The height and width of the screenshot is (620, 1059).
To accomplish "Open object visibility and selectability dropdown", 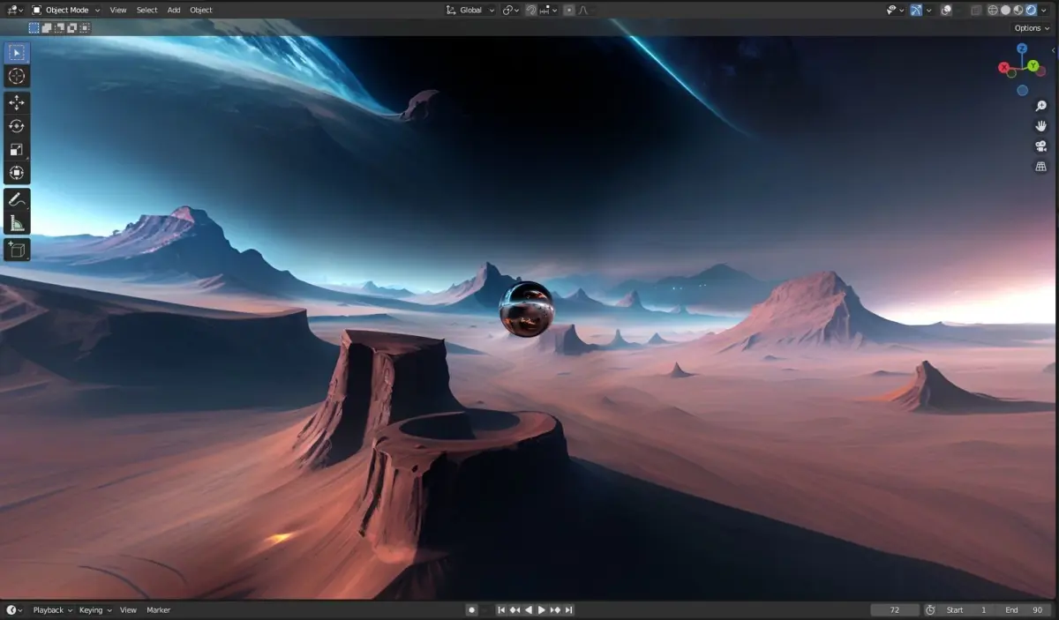I will coord(895,10).
